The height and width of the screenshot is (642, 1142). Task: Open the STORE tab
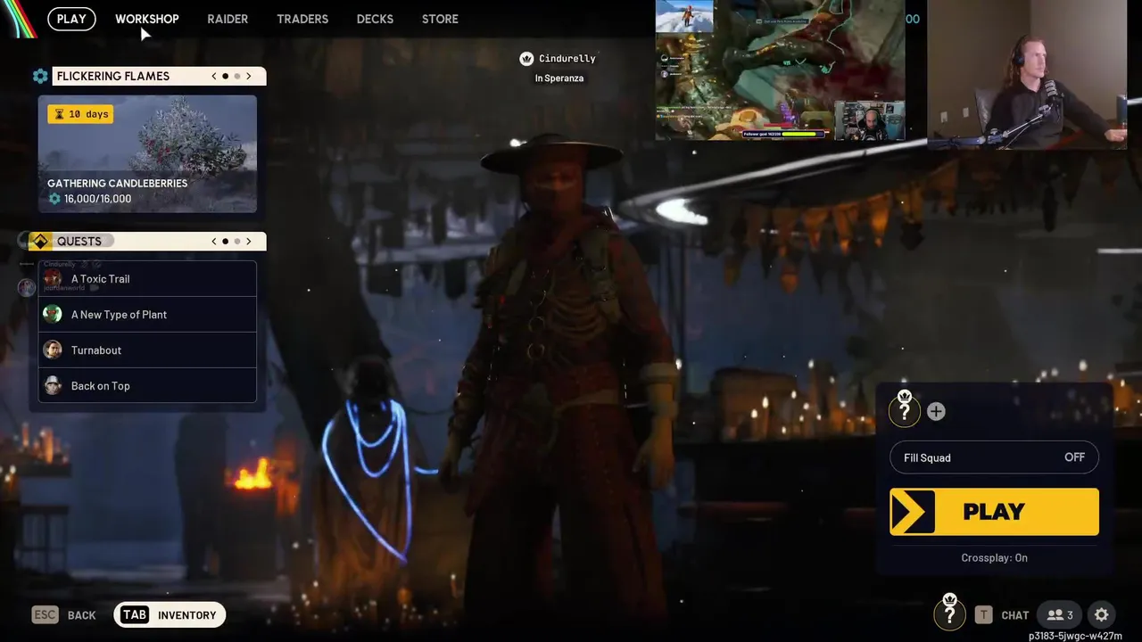[x=440, y=19]
